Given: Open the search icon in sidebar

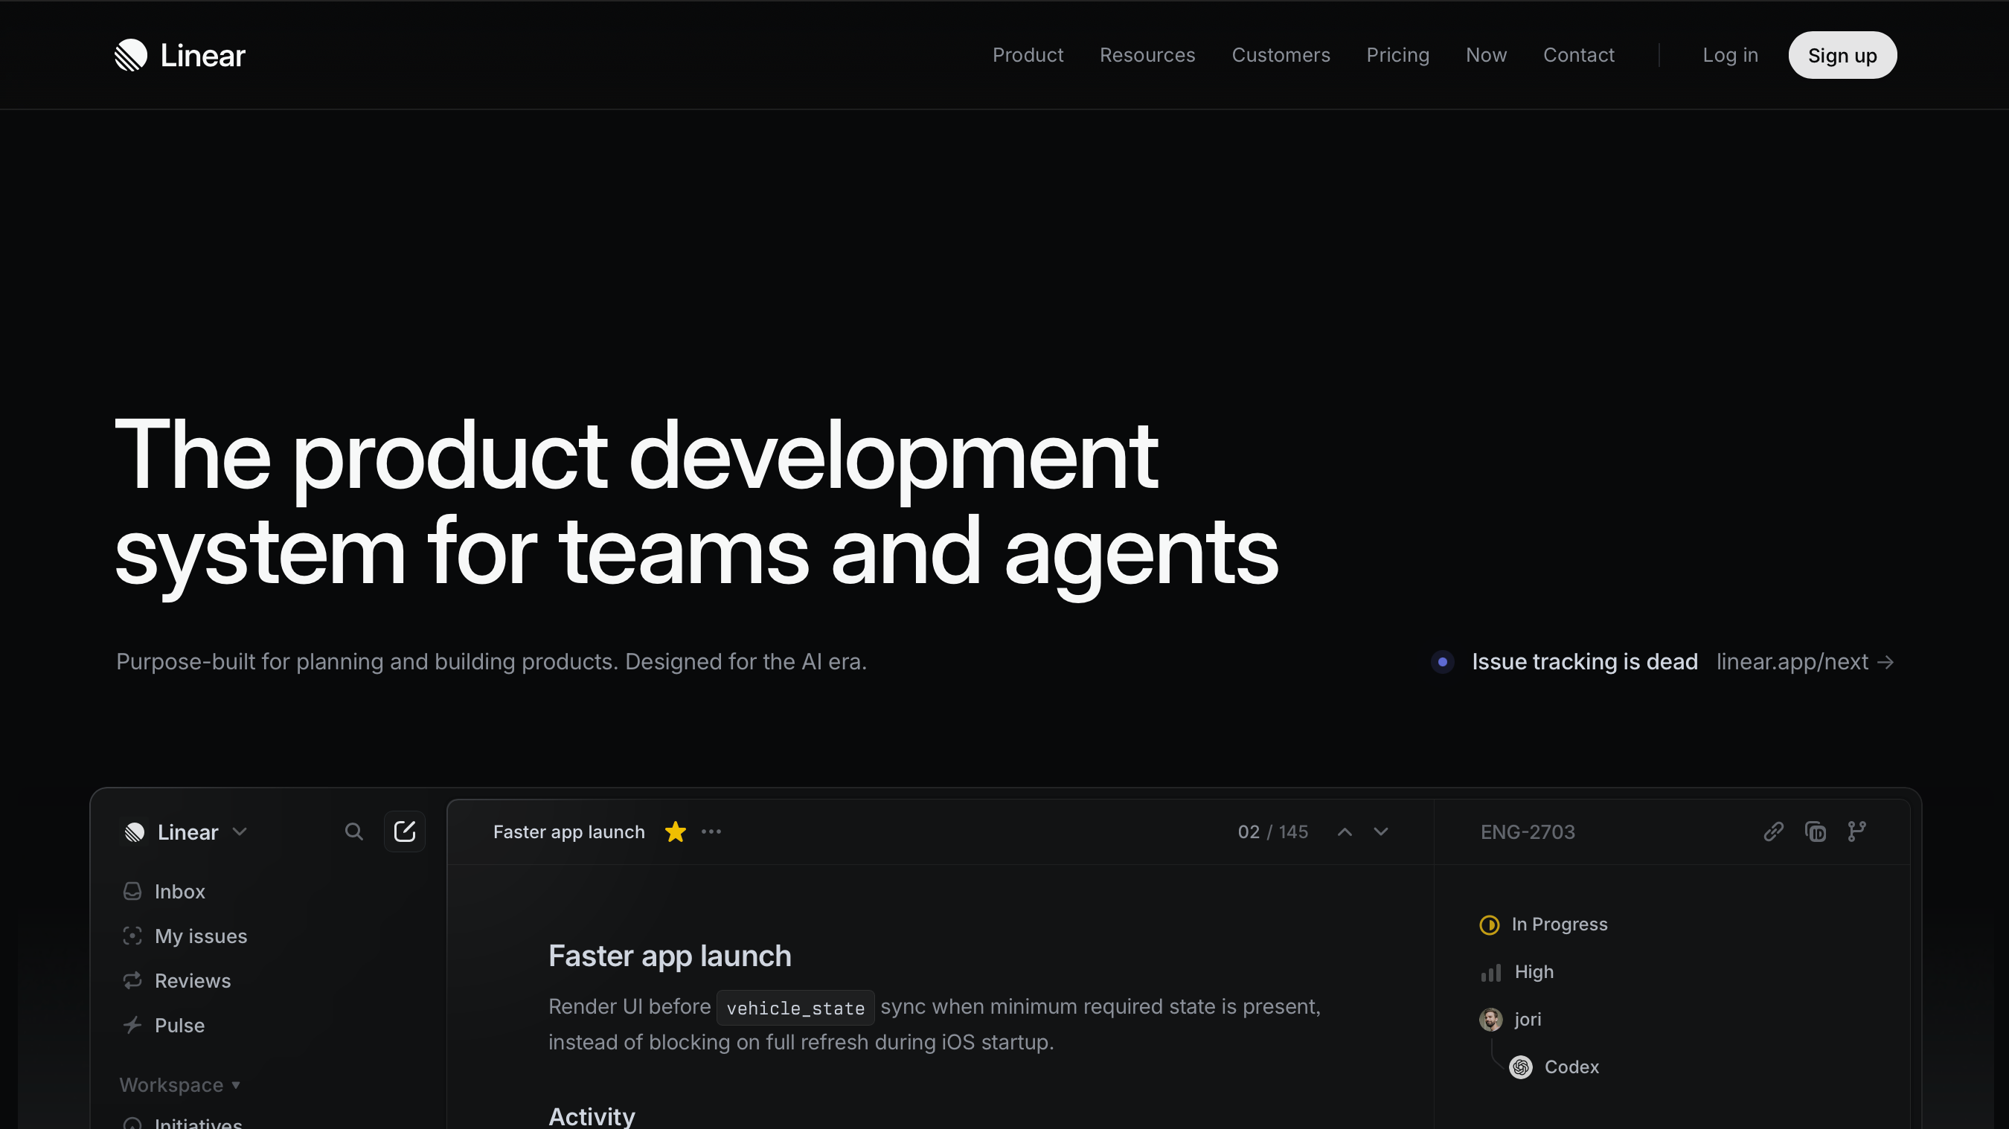Looking at the screenshot, I should [x=355, y=832].
